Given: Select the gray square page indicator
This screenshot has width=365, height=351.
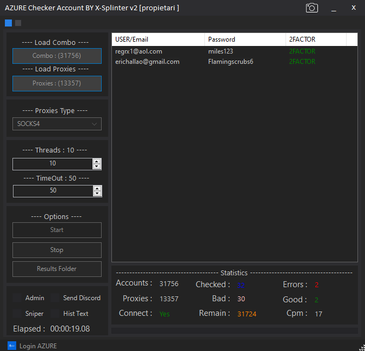Looking at the screenshot, I should click(x=18, y=23).
